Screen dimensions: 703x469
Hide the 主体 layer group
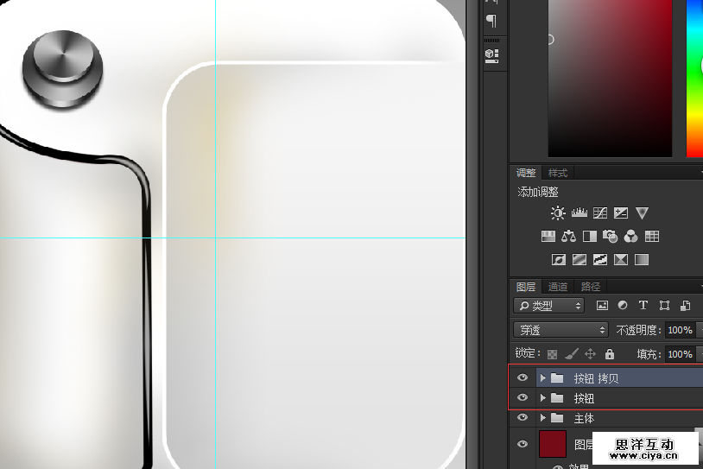coord(522,418)
